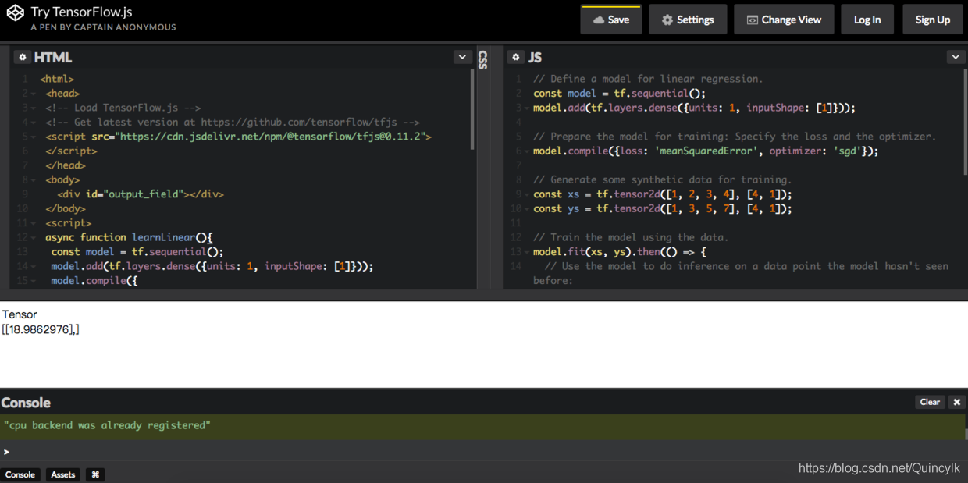Open pen Settings

coord(688,20)
